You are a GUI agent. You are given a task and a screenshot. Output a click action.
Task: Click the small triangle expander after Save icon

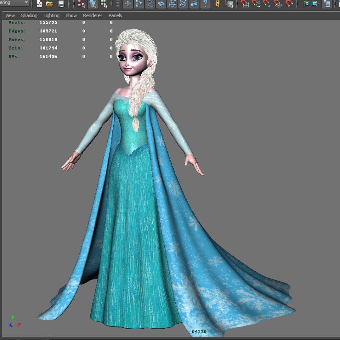(x=69, y=3)
